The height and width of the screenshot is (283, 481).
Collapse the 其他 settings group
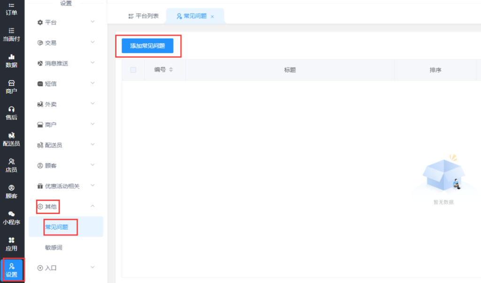(66, 206)
